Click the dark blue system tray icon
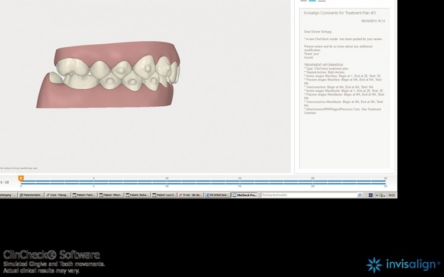This screenshot has width=444, height=277. tap(371, 195)
